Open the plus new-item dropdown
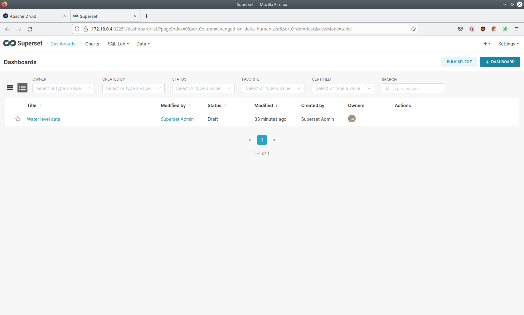The image size is (524, 315). [487, 44]
